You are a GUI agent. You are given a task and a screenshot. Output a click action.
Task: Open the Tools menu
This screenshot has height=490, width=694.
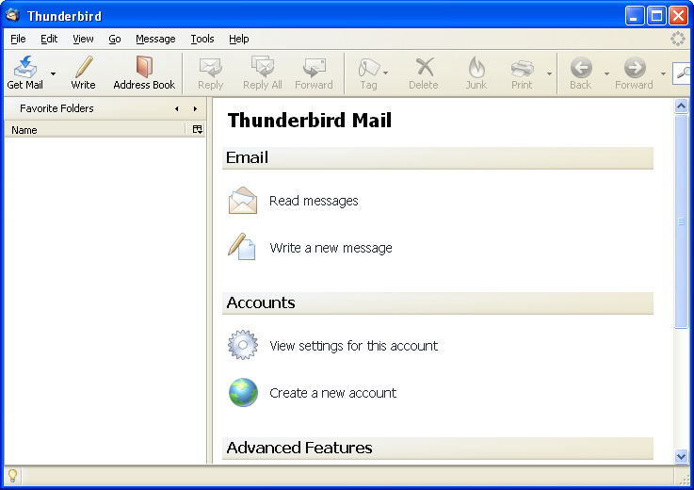click(x=202, y=39)
